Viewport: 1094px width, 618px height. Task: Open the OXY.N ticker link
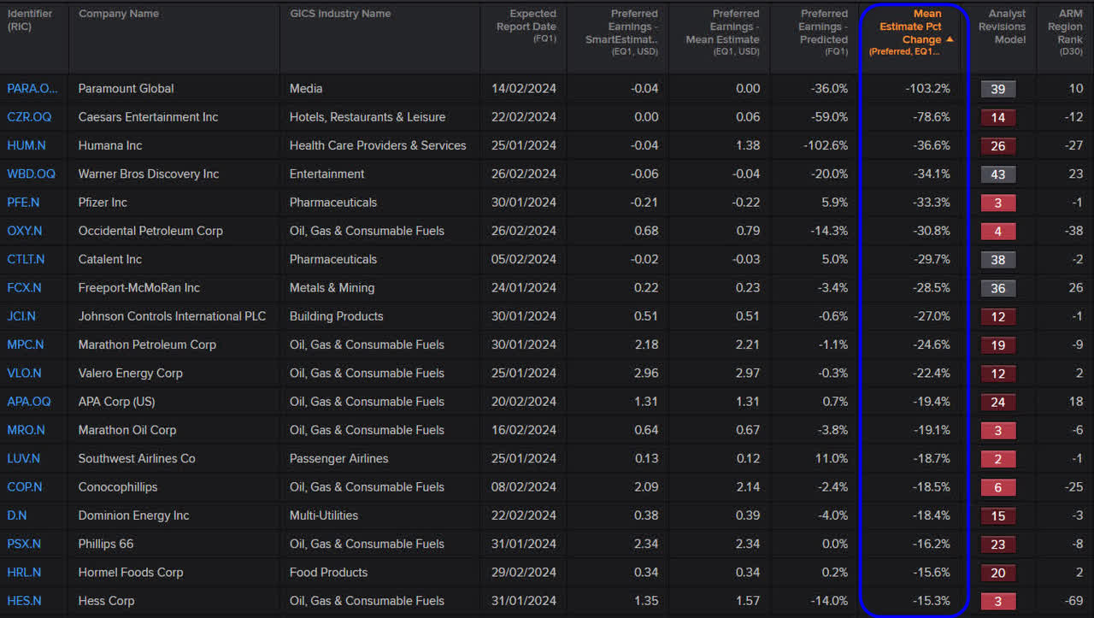tap(24, 231)
